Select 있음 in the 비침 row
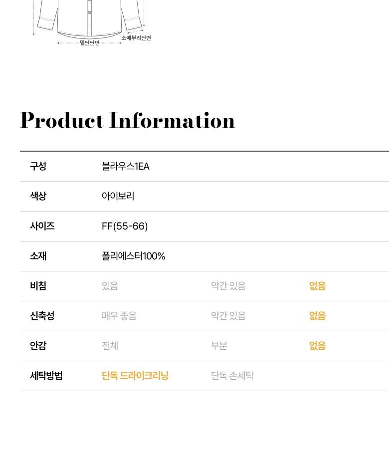The width and height of the screenshot is (389, 469). click(110, 286)
